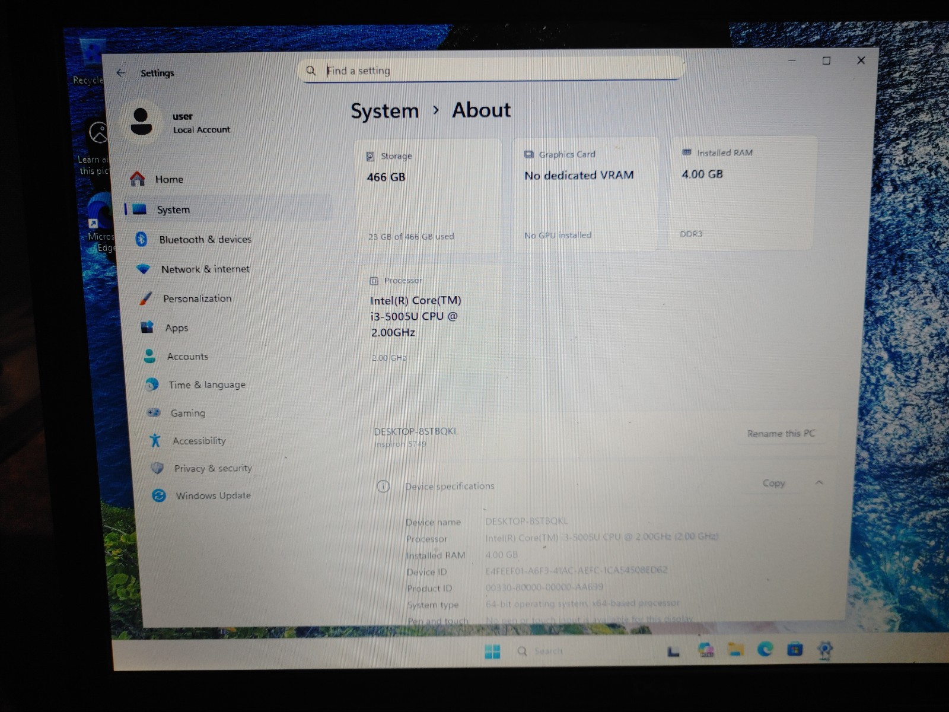This screenshot has height=712, width=949.
Task: Click the '23 GB of 466 GB used' text
Action: [411, 237]
